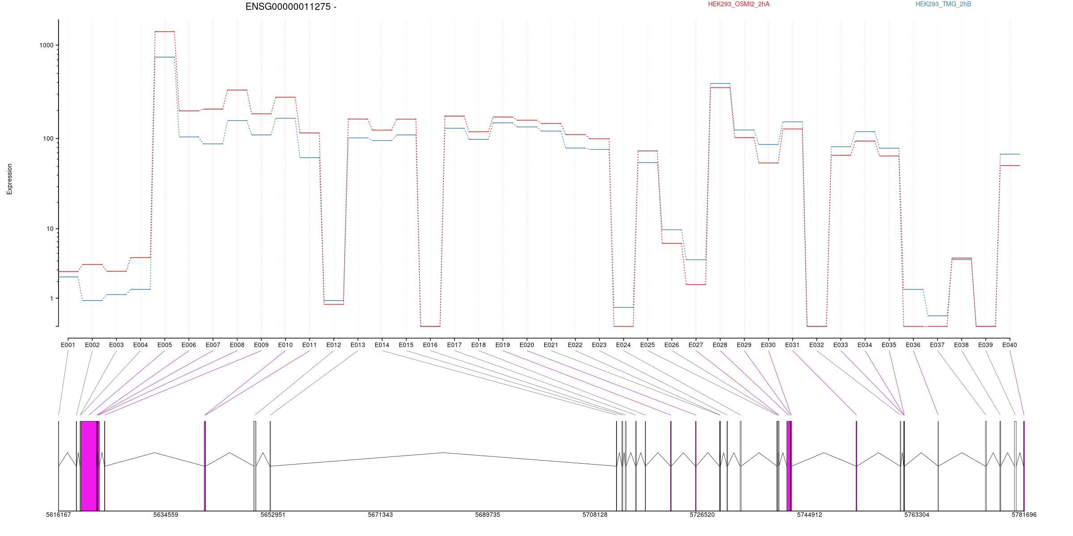
Task: Click exon label E025
Action: [647, 345]
